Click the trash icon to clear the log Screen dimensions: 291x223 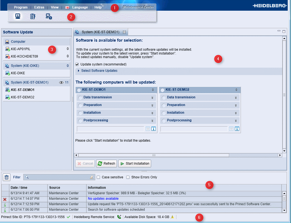click(7, 177)
